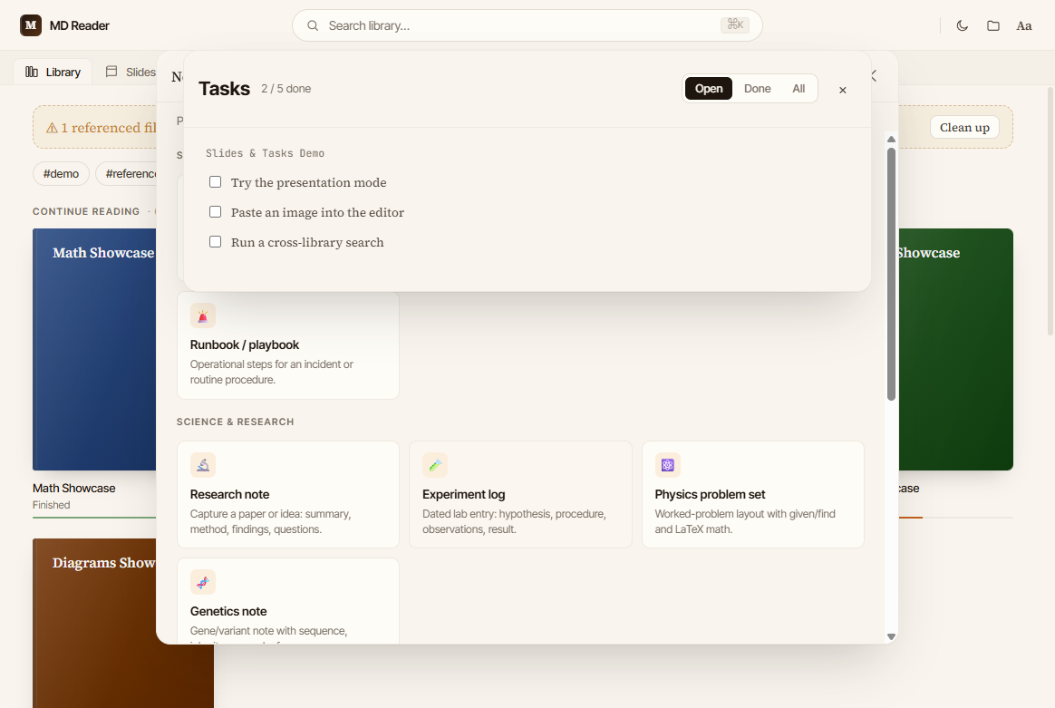Click the Experiment log test tube icon
This screenshot has width=1055, height=708.
click(x=435, y=465)
